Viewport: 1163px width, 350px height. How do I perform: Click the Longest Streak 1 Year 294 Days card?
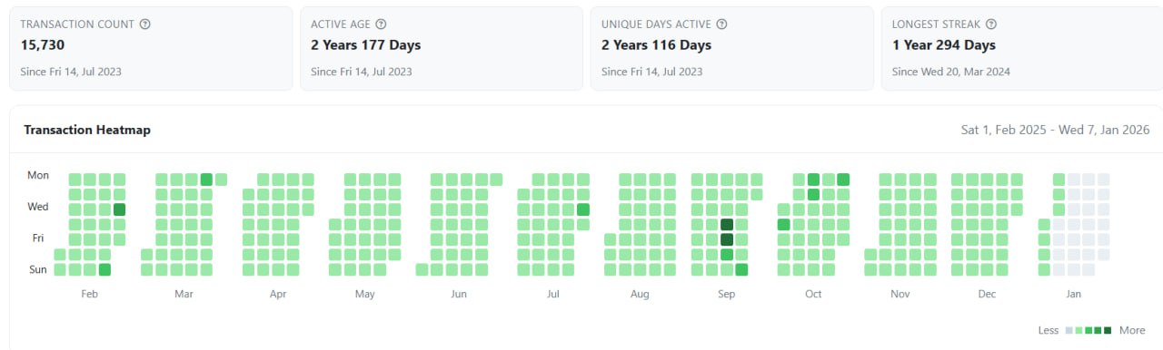(1022, 49)
